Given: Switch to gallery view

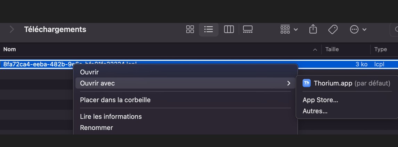Looking at the screenshot, I should coord(247,30).
